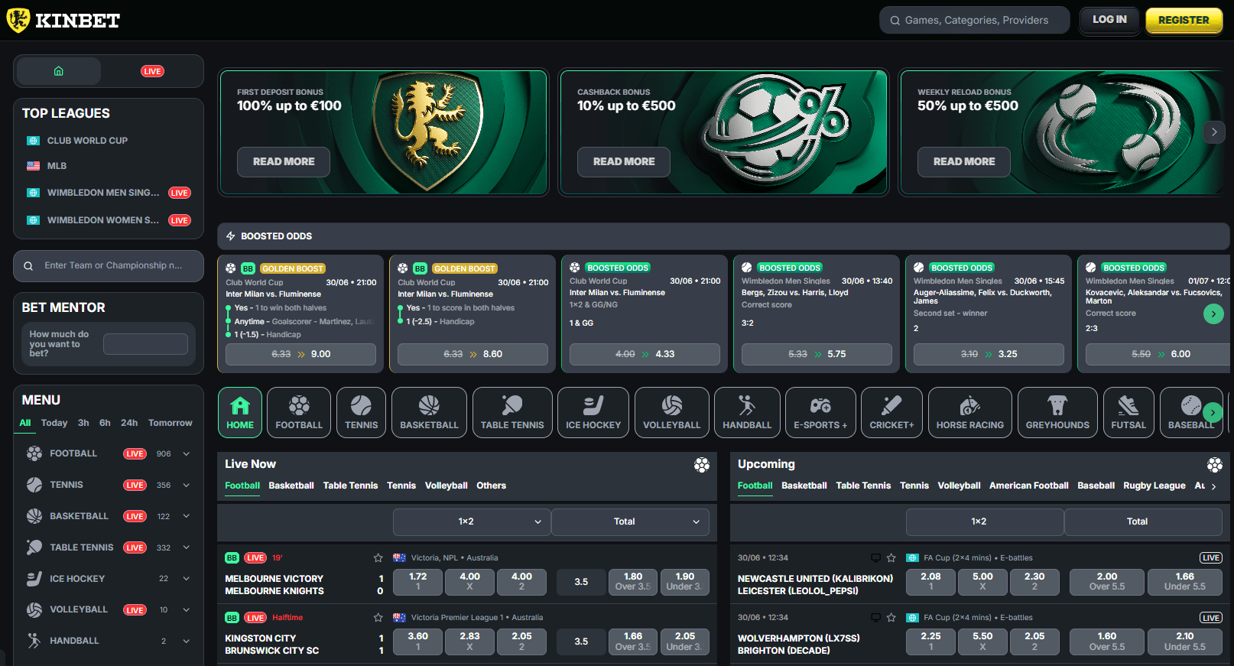The height and width of the screenshot is (666, 1234).
Task: Select the Greyhounds tile
Action: tap(1057, 412)
